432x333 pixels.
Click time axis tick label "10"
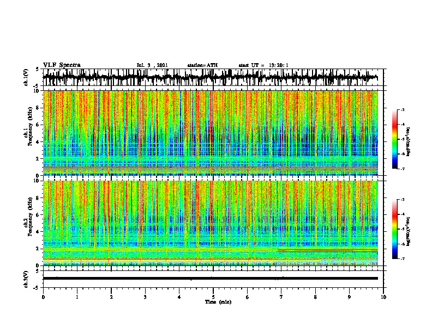[383, 297]
